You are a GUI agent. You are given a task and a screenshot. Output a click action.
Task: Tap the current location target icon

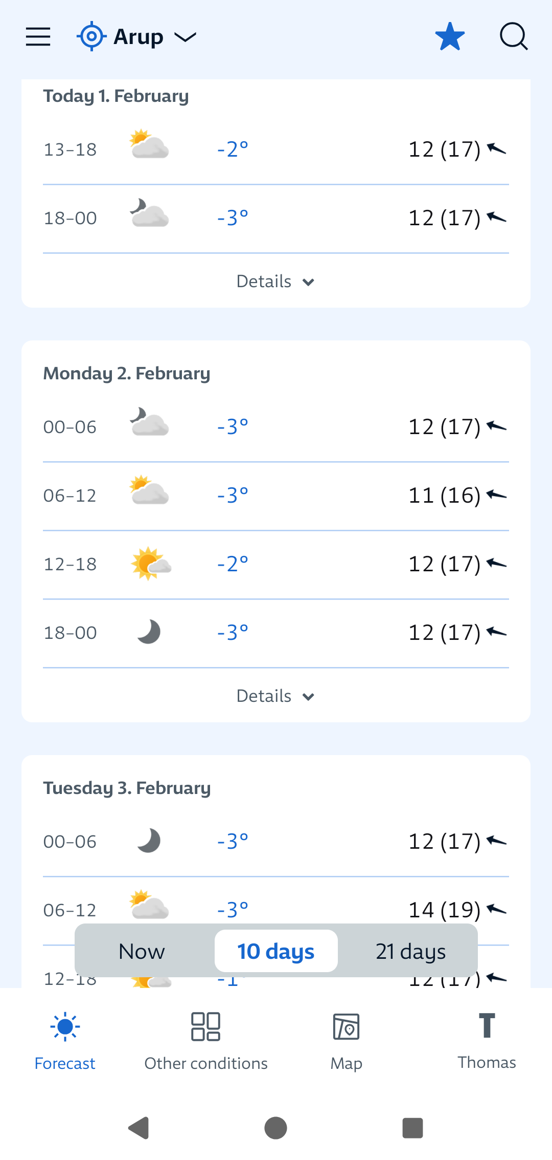[x=91, y=36]
